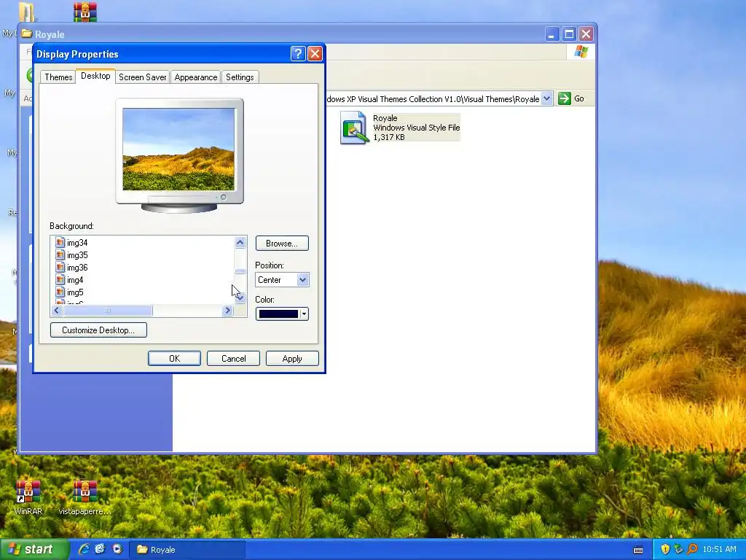Select the Desktop tab

click(95, 76)
